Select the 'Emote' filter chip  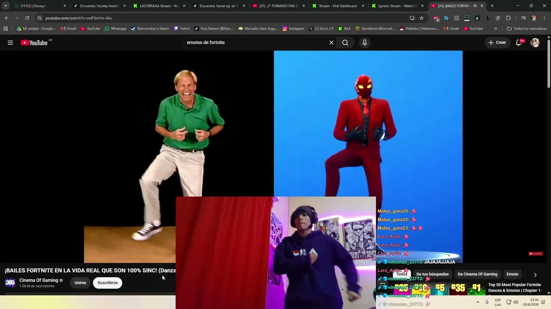(x=512, y=274)
